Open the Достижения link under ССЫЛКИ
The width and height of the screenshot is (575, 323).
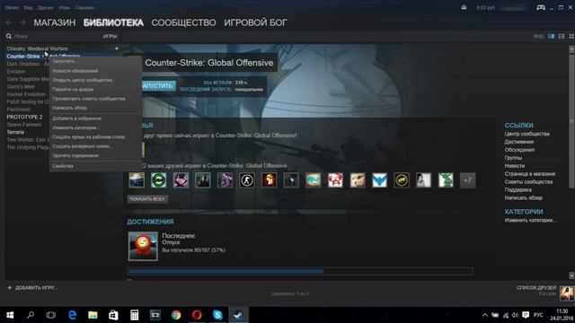(519, 142)
